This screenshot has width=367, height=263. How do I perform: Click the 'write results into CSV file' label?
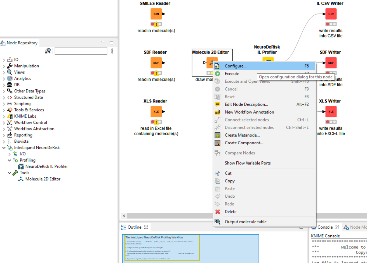[331, 33]
